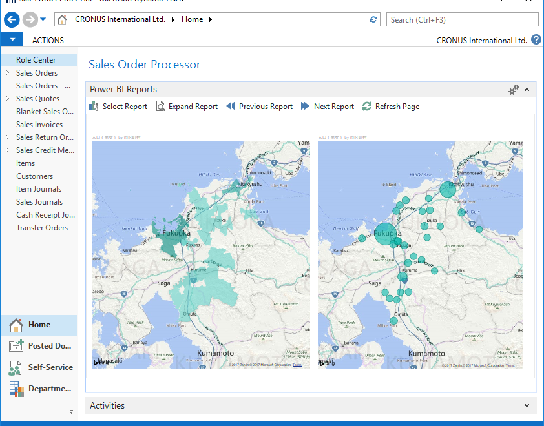Expand the Sales Credit Memos node
The image size is (544, 426).
(7, 150)
